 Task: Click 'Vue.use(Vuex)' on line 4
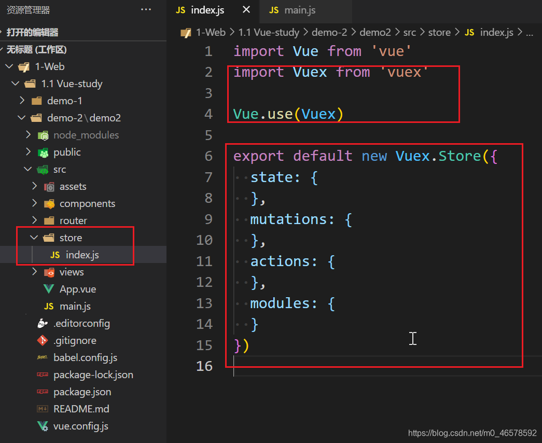[288, 114]
